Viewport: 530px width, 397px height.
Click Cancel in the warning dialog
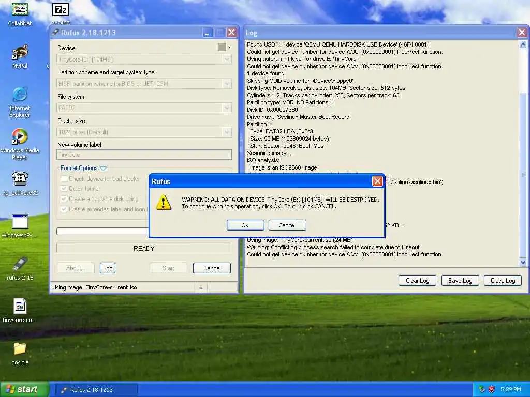[x=287, y=225]
